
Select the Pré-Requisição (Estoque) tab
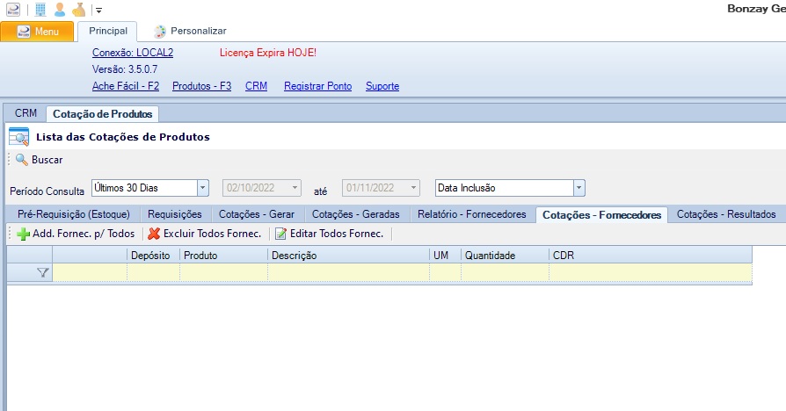tap(74, 214)
